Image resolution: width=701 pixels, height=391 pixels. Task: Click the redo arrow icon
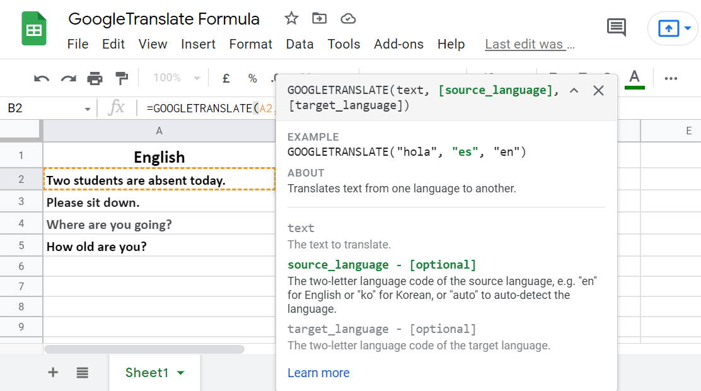click(x=68, y=78)
